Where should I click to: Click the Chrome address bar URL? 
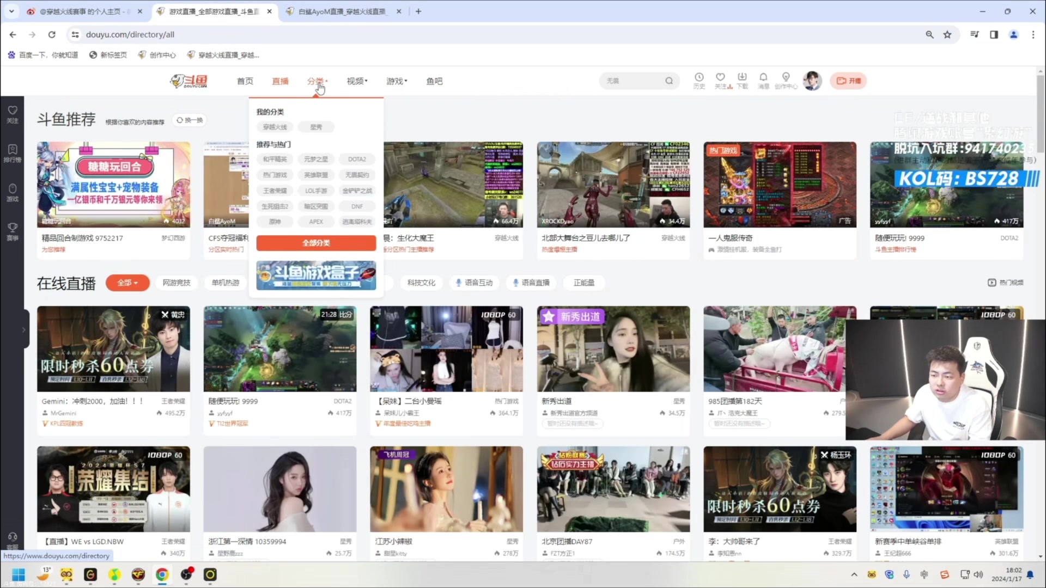(130, 34)
